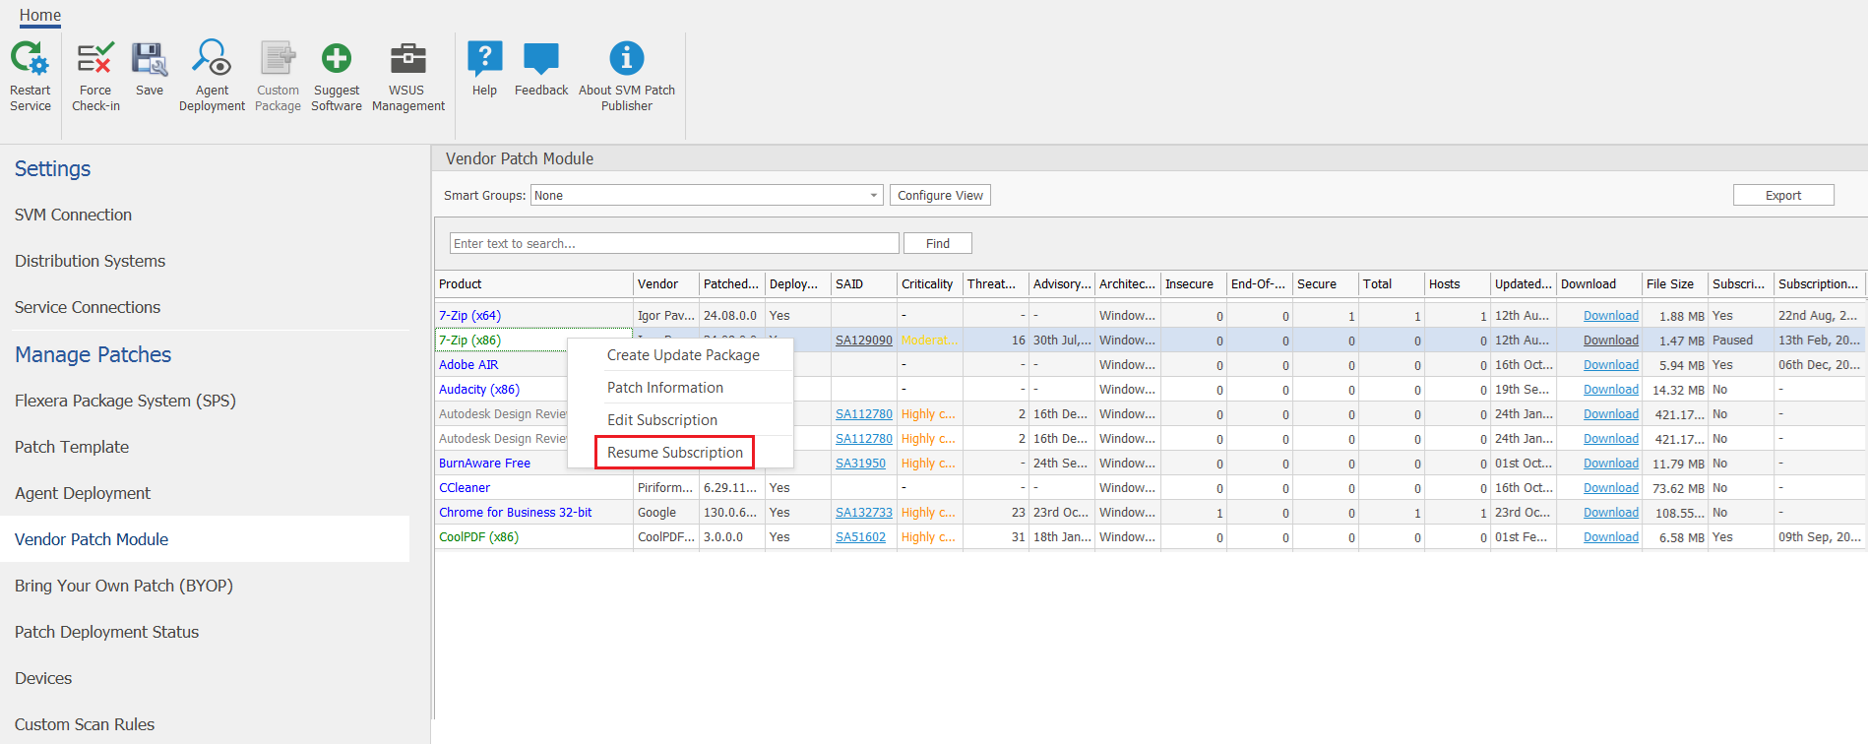This screenshot has height=744, width=1868.
Task: Click About SVM Patch Publisher icon
Action: 626,60
